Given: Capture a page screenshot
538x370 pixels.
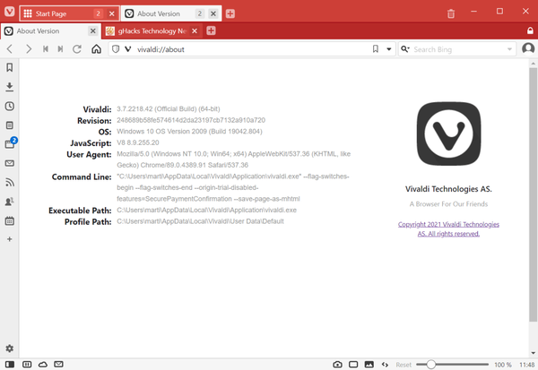Looking at the screenshot, I should (x=338, y=364).
